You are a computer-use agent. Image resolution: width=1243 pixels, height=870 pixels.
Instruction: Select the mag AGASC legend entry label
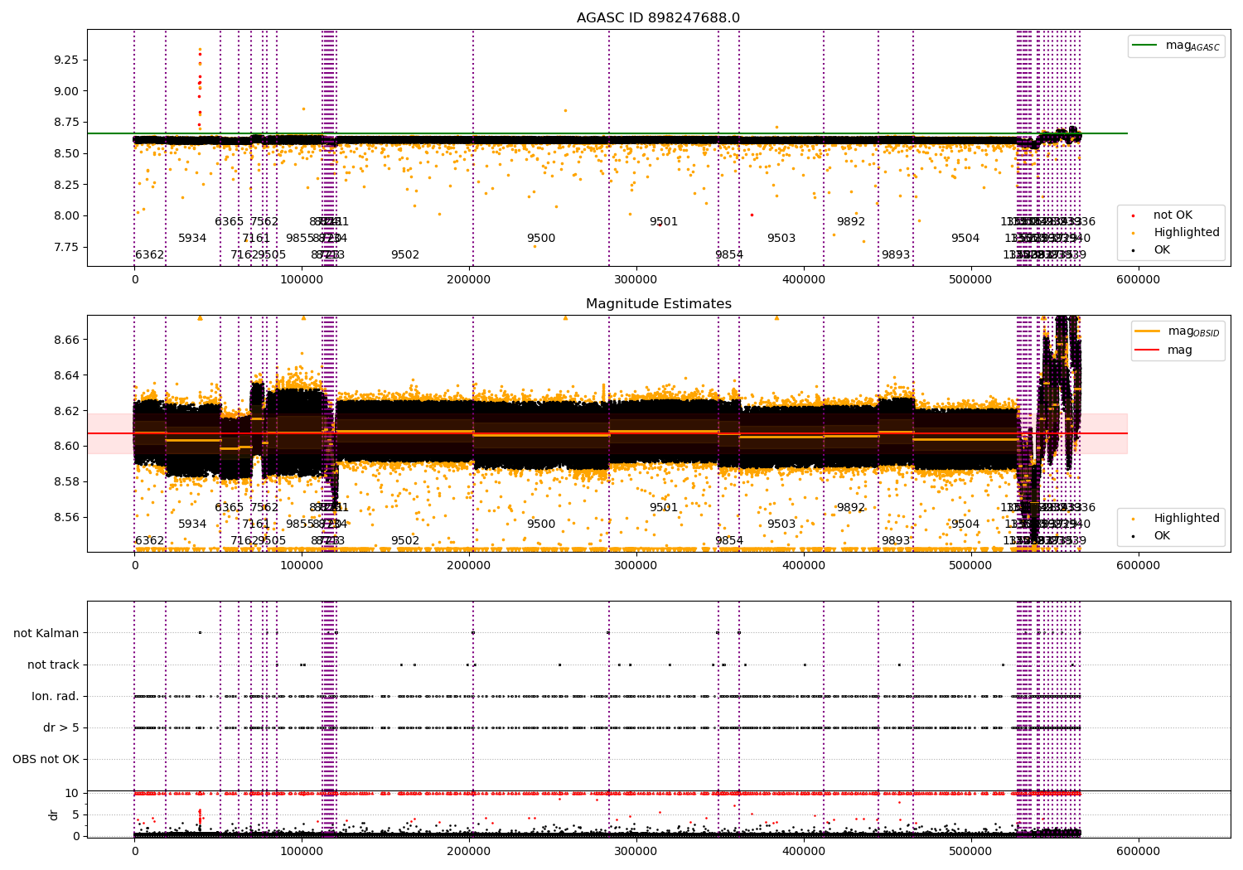pyautogui.click(x=1192, y=46)
